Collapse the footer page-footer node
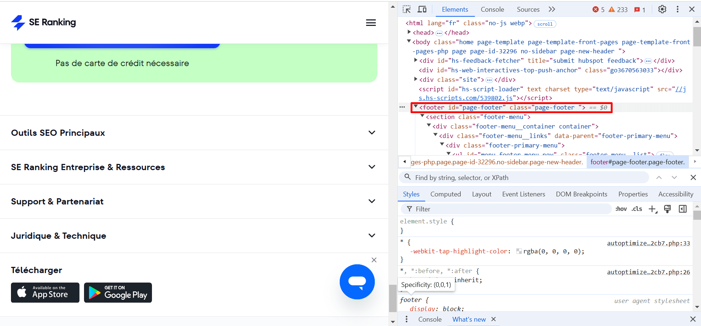This screenshot has height=326, width=701. tap(416, 107)
